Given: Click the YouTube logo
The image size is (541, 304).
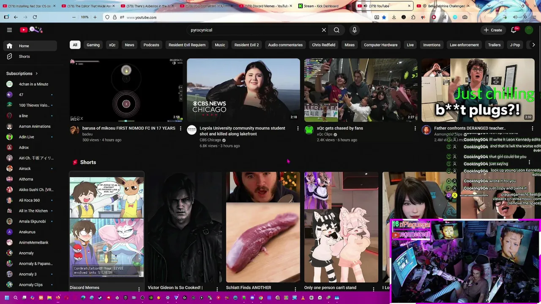Looking at the screenshot, I should 31,30.
